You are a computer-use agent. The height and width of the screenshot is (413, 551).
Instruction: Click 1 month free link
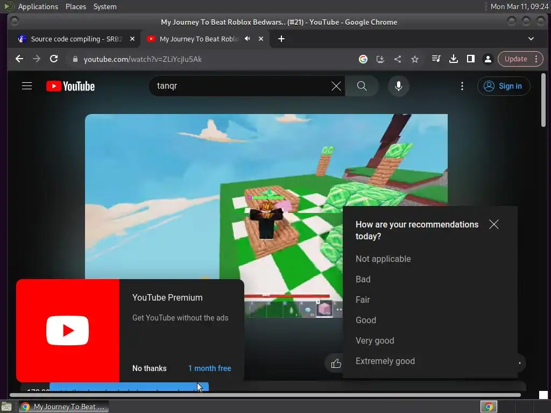pos(210,368)
